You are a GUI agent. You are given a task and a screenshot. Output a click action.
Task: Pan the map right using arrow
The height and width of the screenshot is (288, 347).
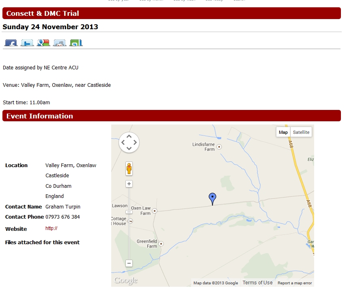(x=135, y=142)
